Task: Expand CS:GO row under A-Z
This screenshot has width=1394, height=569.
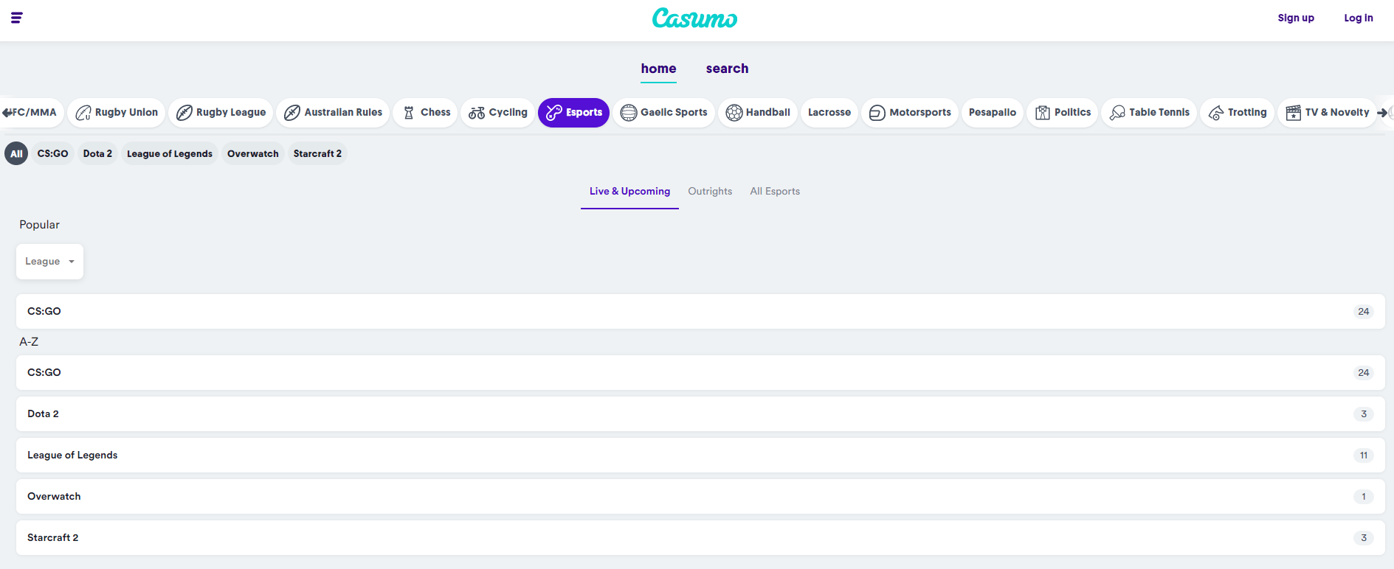Action: [700, 373]
